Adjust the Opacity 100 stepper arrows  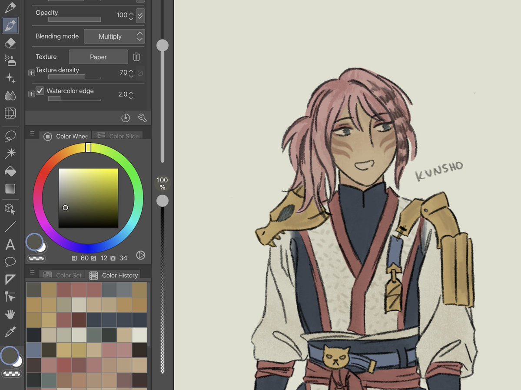tap(131, 16)
